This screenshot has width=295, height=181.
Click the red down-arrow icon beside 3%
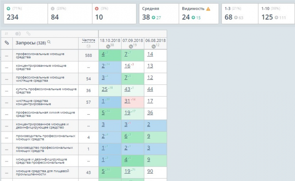point(97,9)
